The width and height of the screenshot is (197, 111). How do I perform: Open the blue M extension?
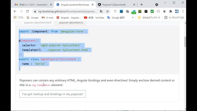[x=121, y=11]
